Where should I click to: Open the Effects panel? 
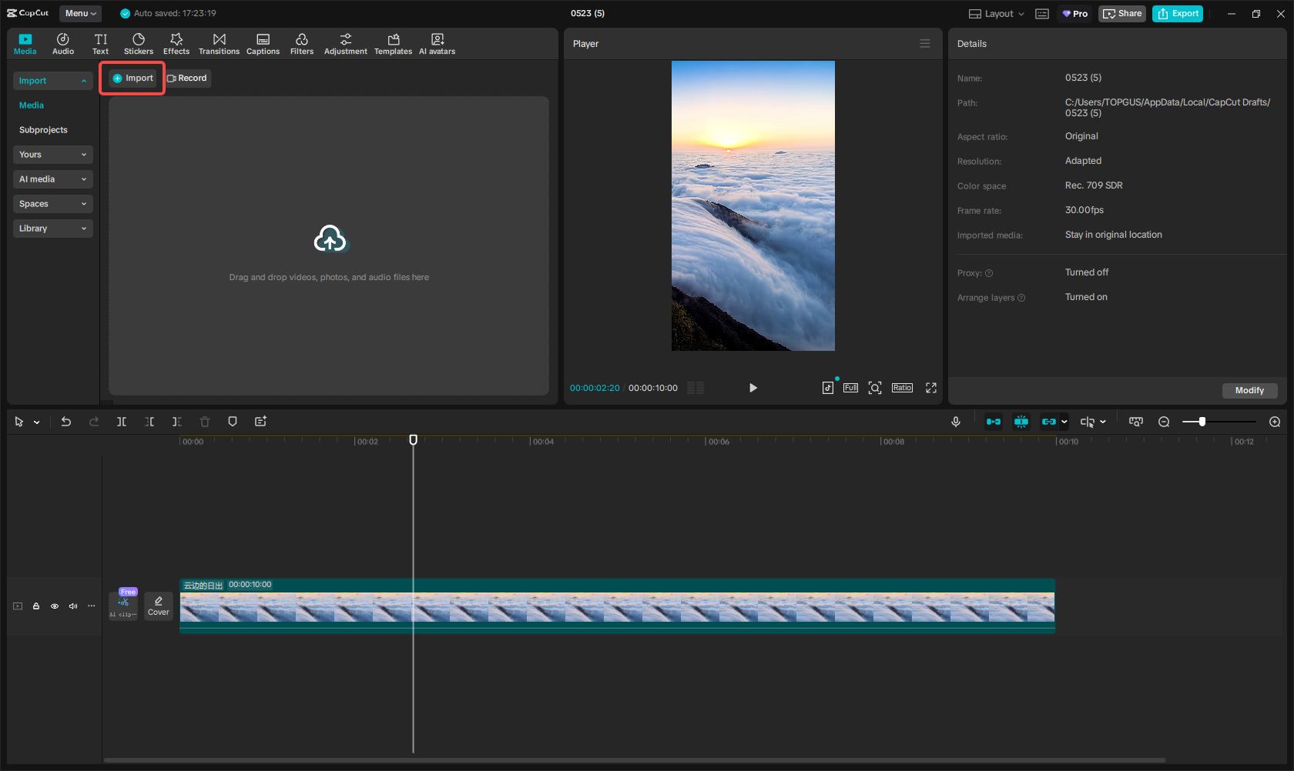(x=176, y=43)
